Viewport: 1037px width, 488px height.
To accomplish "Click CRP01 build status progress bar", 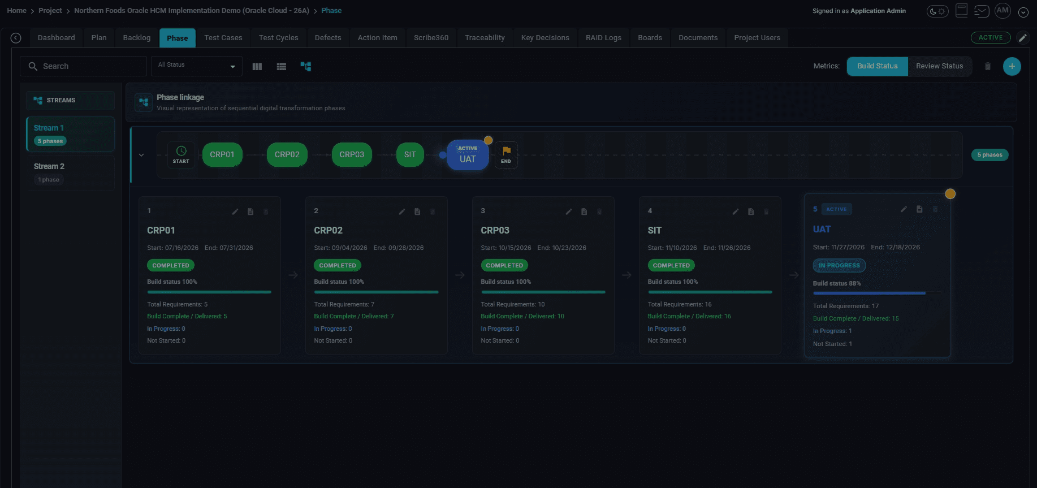I will [x=209, y=292].
